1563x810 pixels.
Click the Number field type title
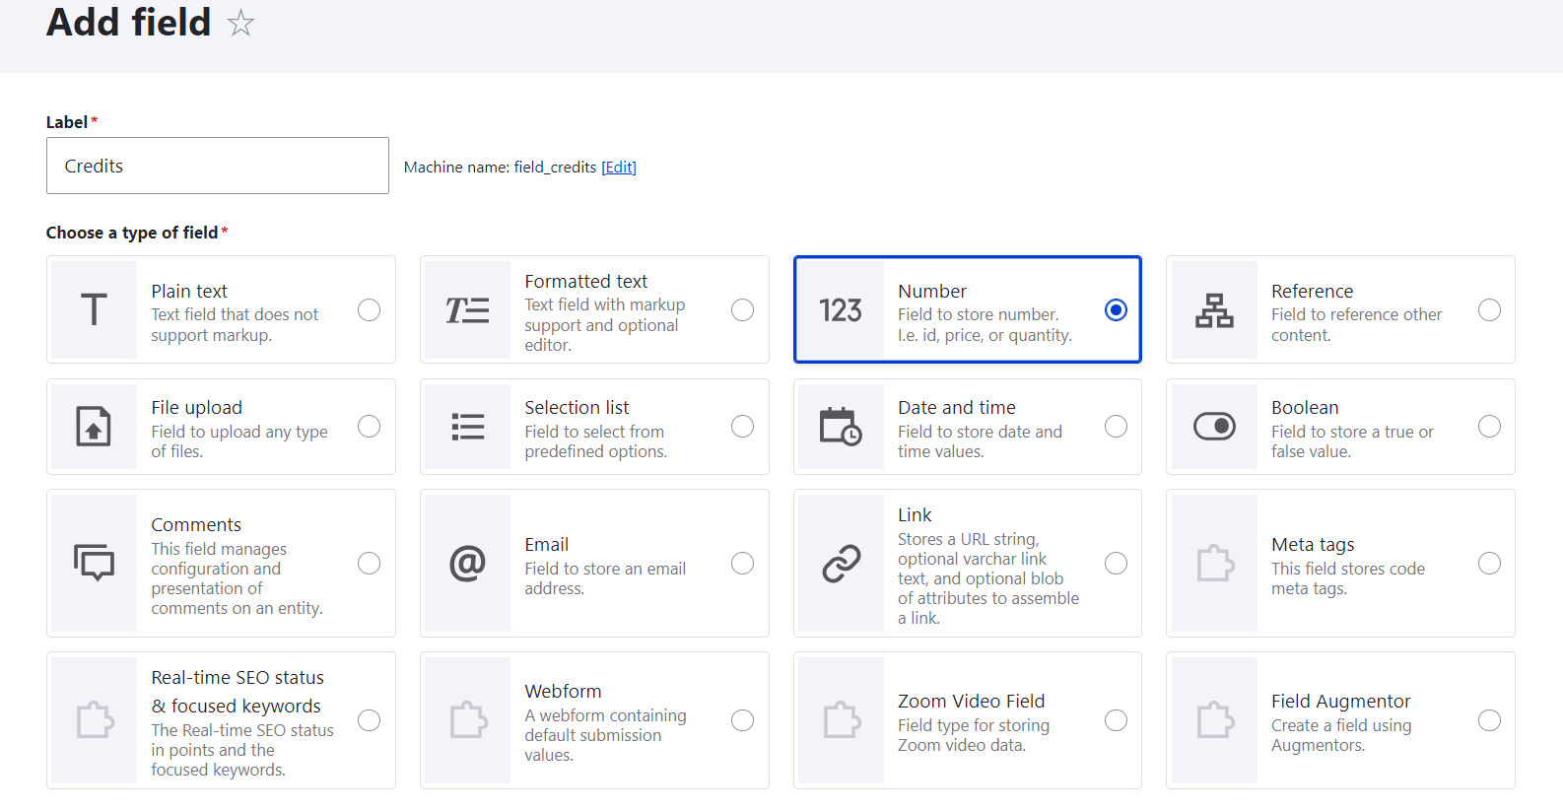coord(931,292)
